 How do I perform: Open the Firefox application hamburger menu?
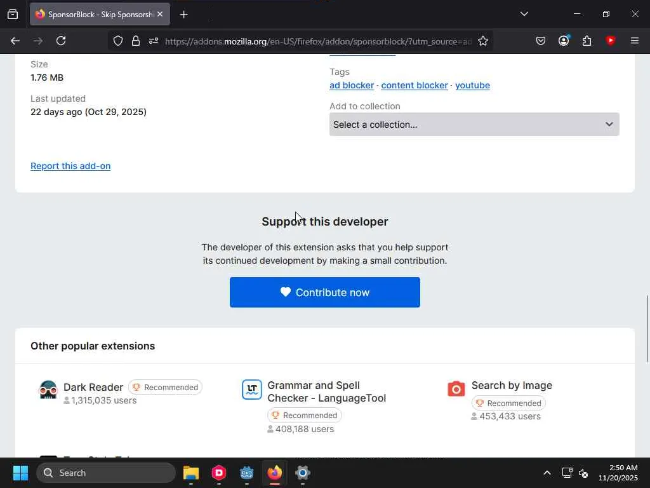point(635,41)
